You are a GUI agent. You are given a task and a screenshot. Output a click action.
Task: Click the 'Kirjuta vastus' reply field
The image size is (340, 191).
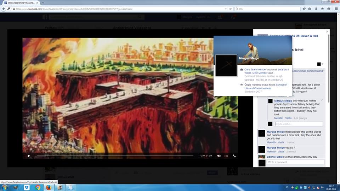[x=298, y=124]
